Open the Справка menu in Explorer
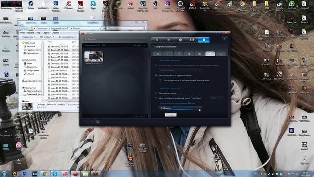 pos(55,33)
